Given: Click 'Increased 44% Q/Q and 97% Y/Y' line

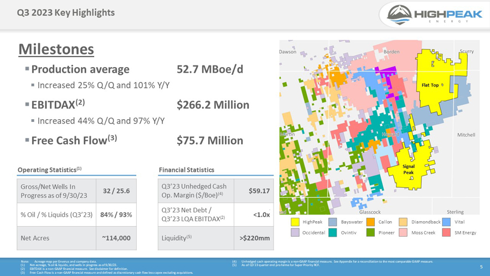Looking at the screenshot, I should 101,121.
